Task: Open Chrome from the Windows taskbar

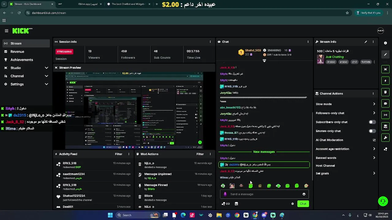Action: [x=237, y=215]
